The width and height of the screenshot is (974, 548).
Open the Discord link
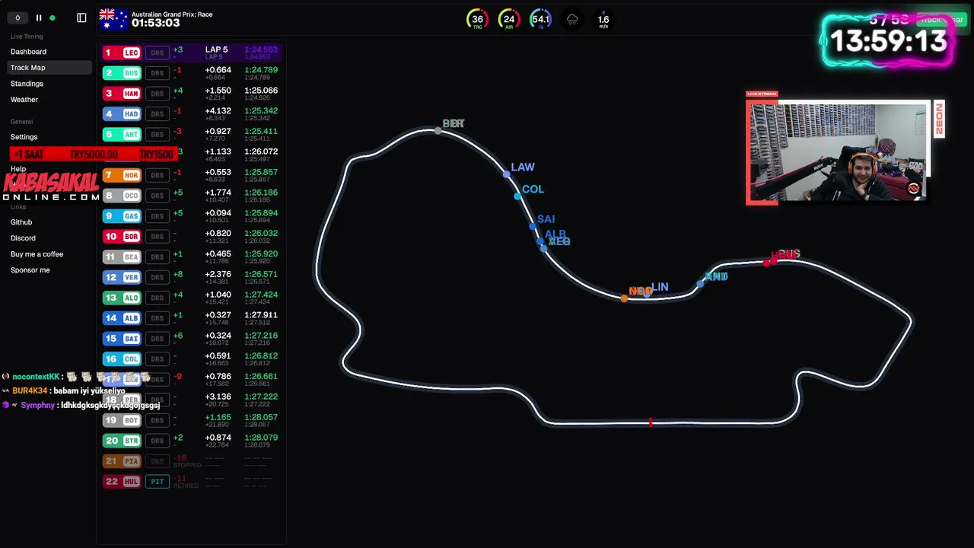[x=23, y=238]
